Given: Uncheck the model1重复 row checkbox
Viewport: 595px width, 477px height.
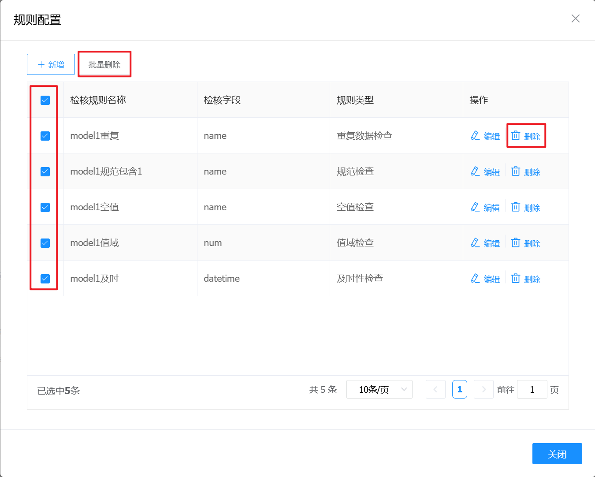Looking at the screenshot, I should click(45, 136).
